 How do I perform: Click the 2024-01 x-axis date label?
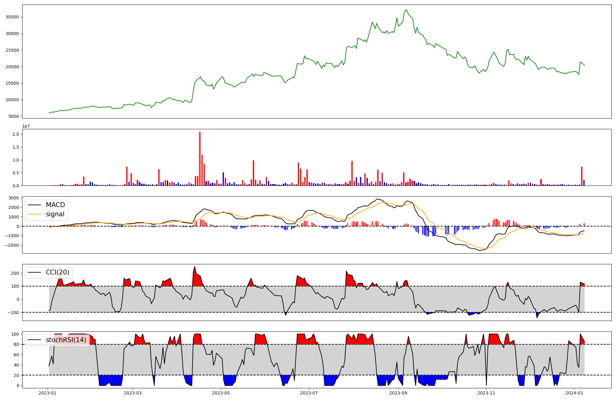[x=574, y=393]
